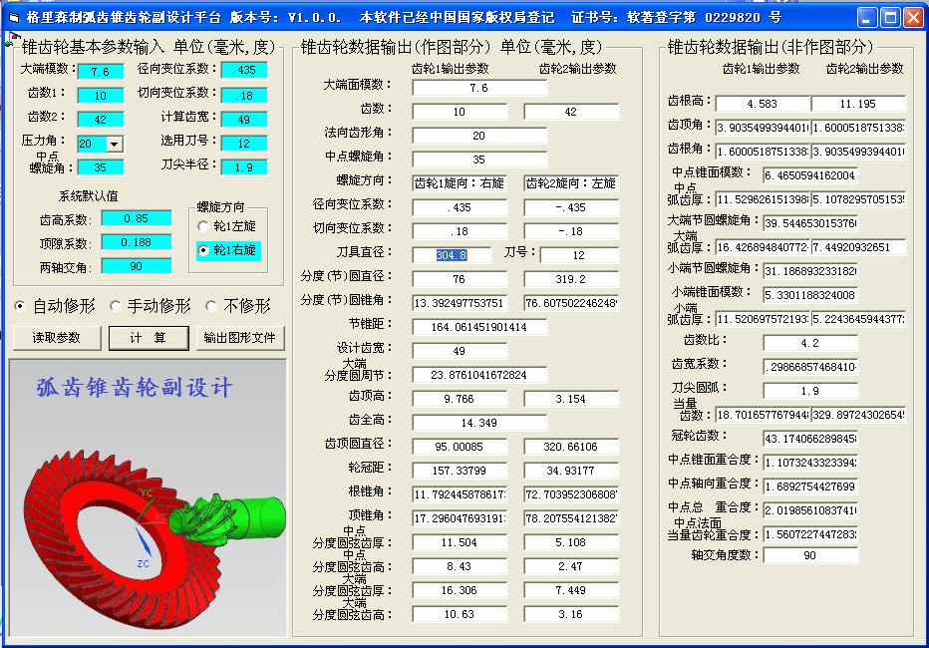The image size is (929, 648).
Task: Open the 压力角 pressure angle dropdown
Action: 115,144
